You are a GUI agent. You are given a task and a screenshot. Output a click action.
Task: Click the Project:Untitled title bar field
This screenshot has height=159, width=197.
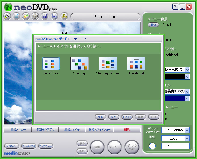(105, 16)
